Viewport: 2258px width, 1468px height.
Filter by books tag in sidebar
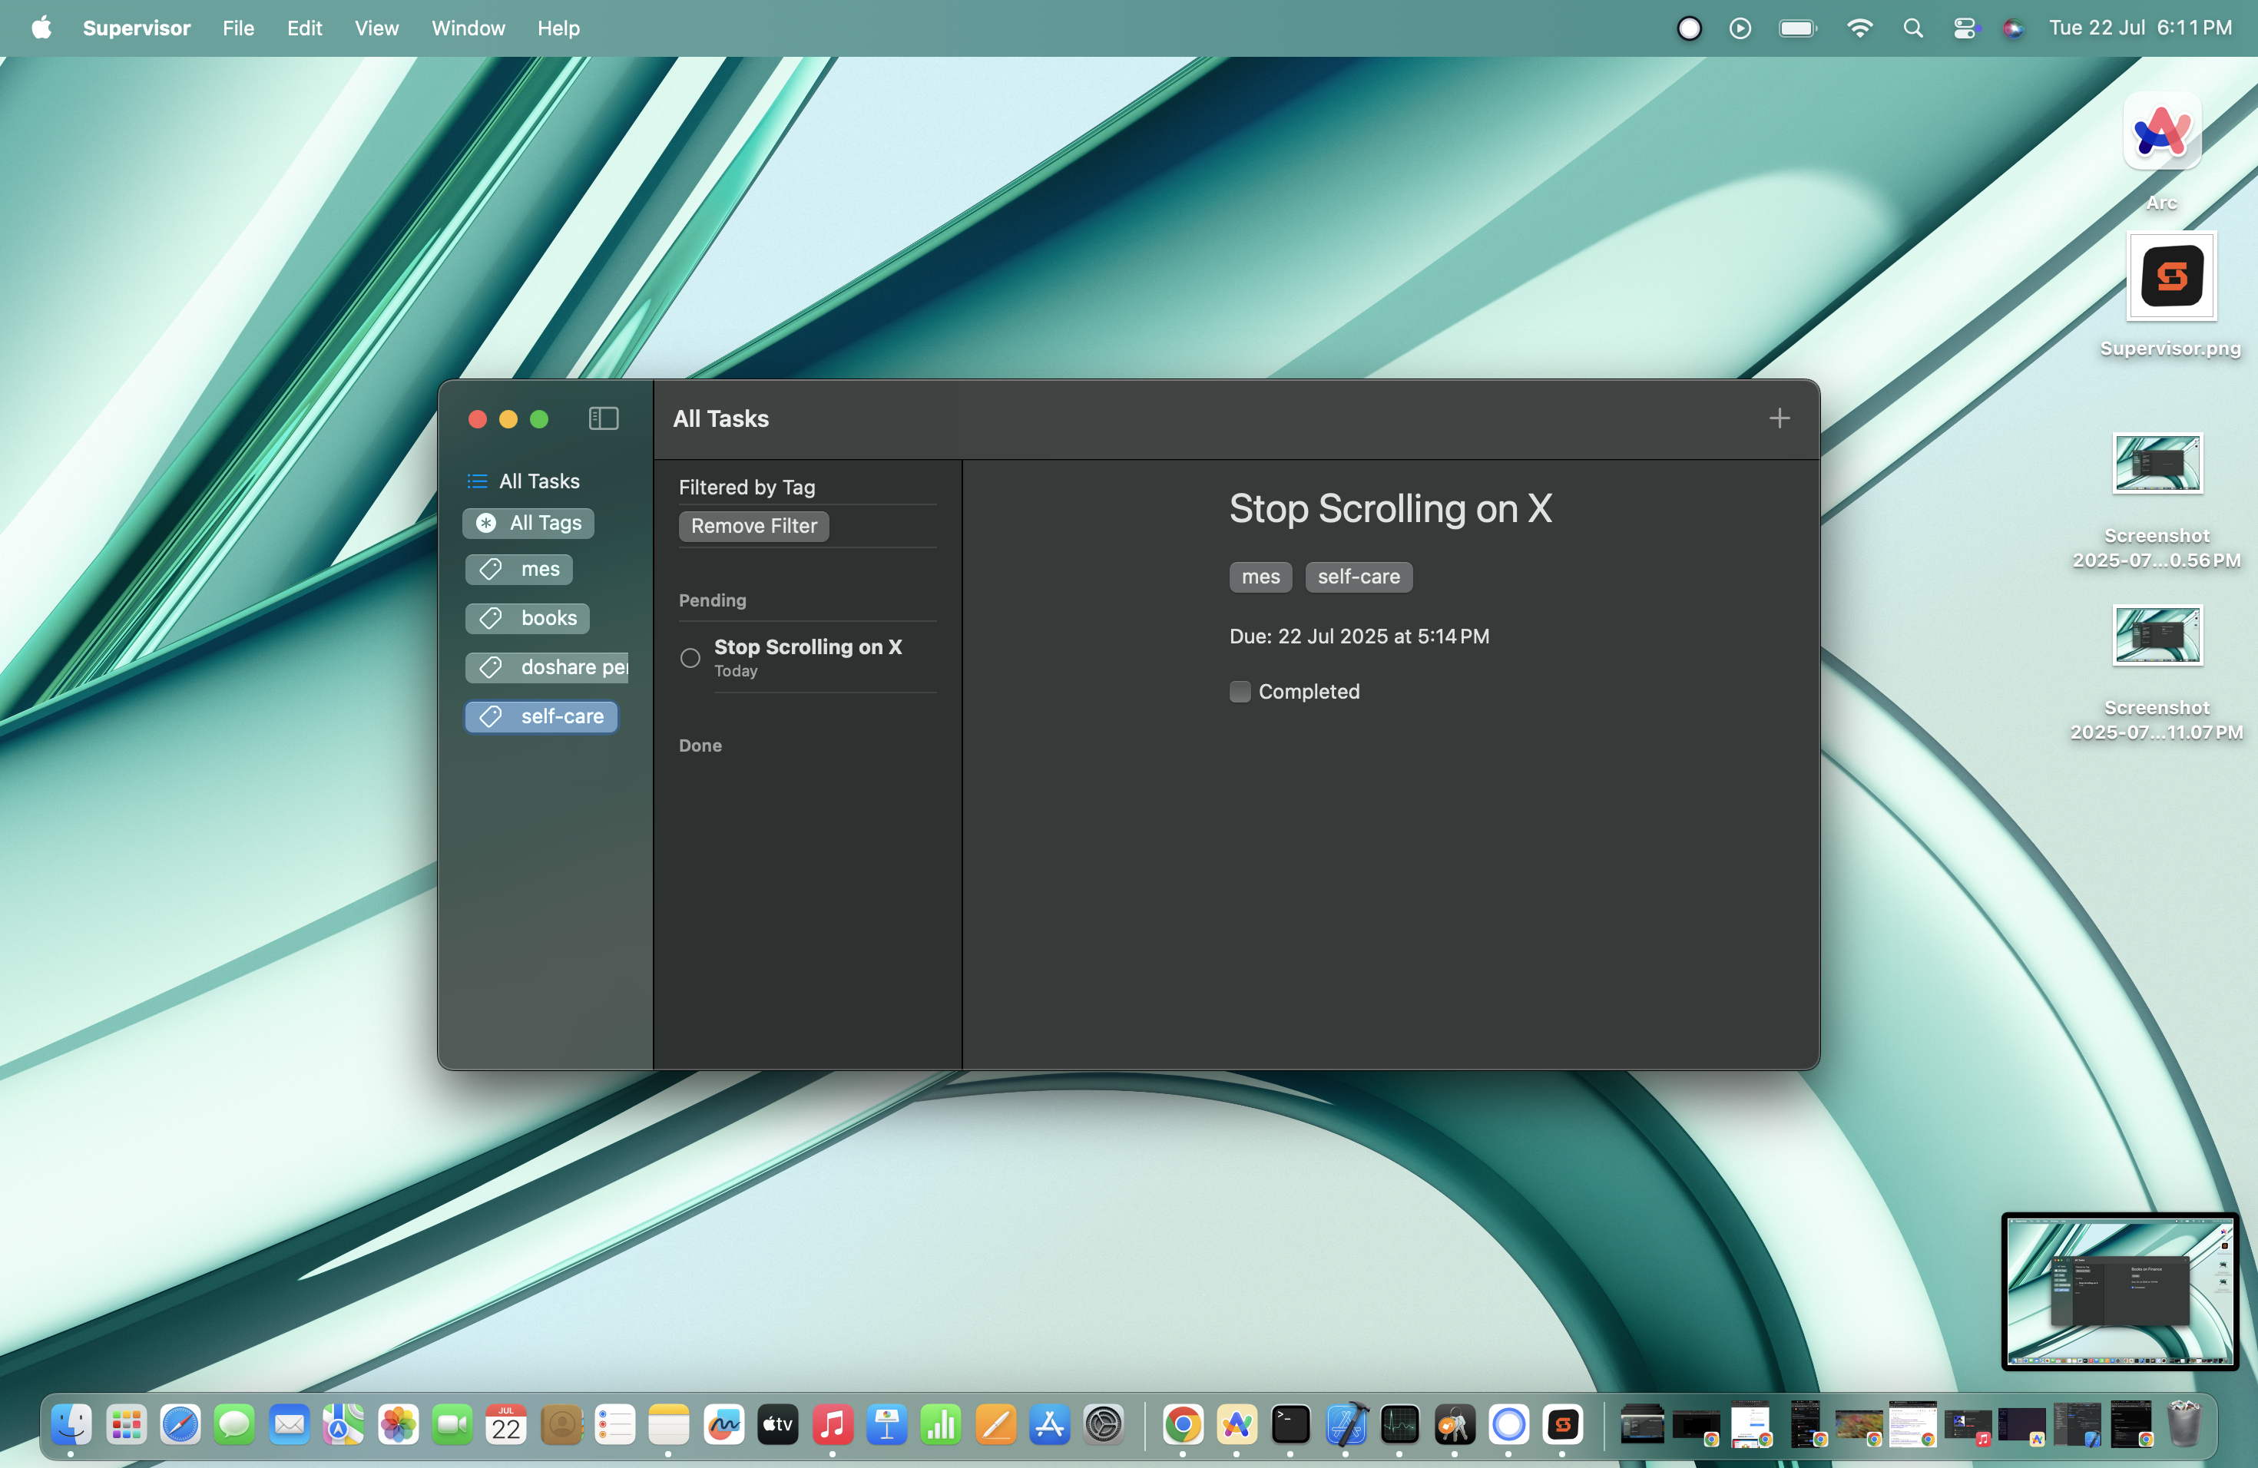pyautogui.click(x=528, y=618)
